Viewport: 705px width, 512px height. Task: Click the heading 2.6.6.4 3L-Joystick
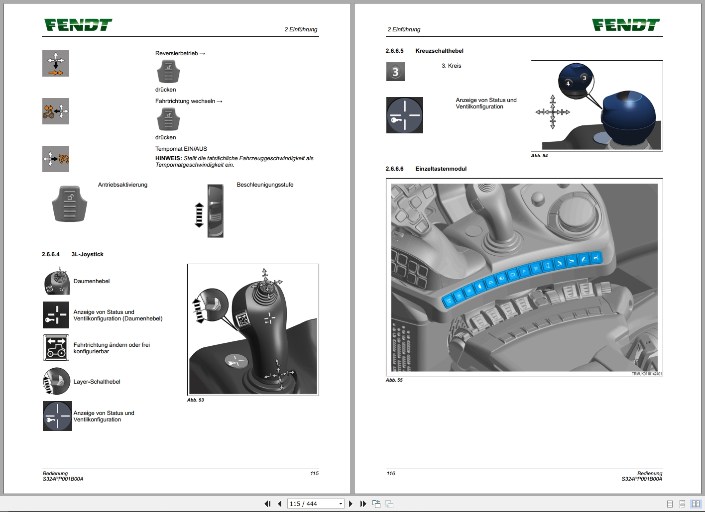pos(73,254)
